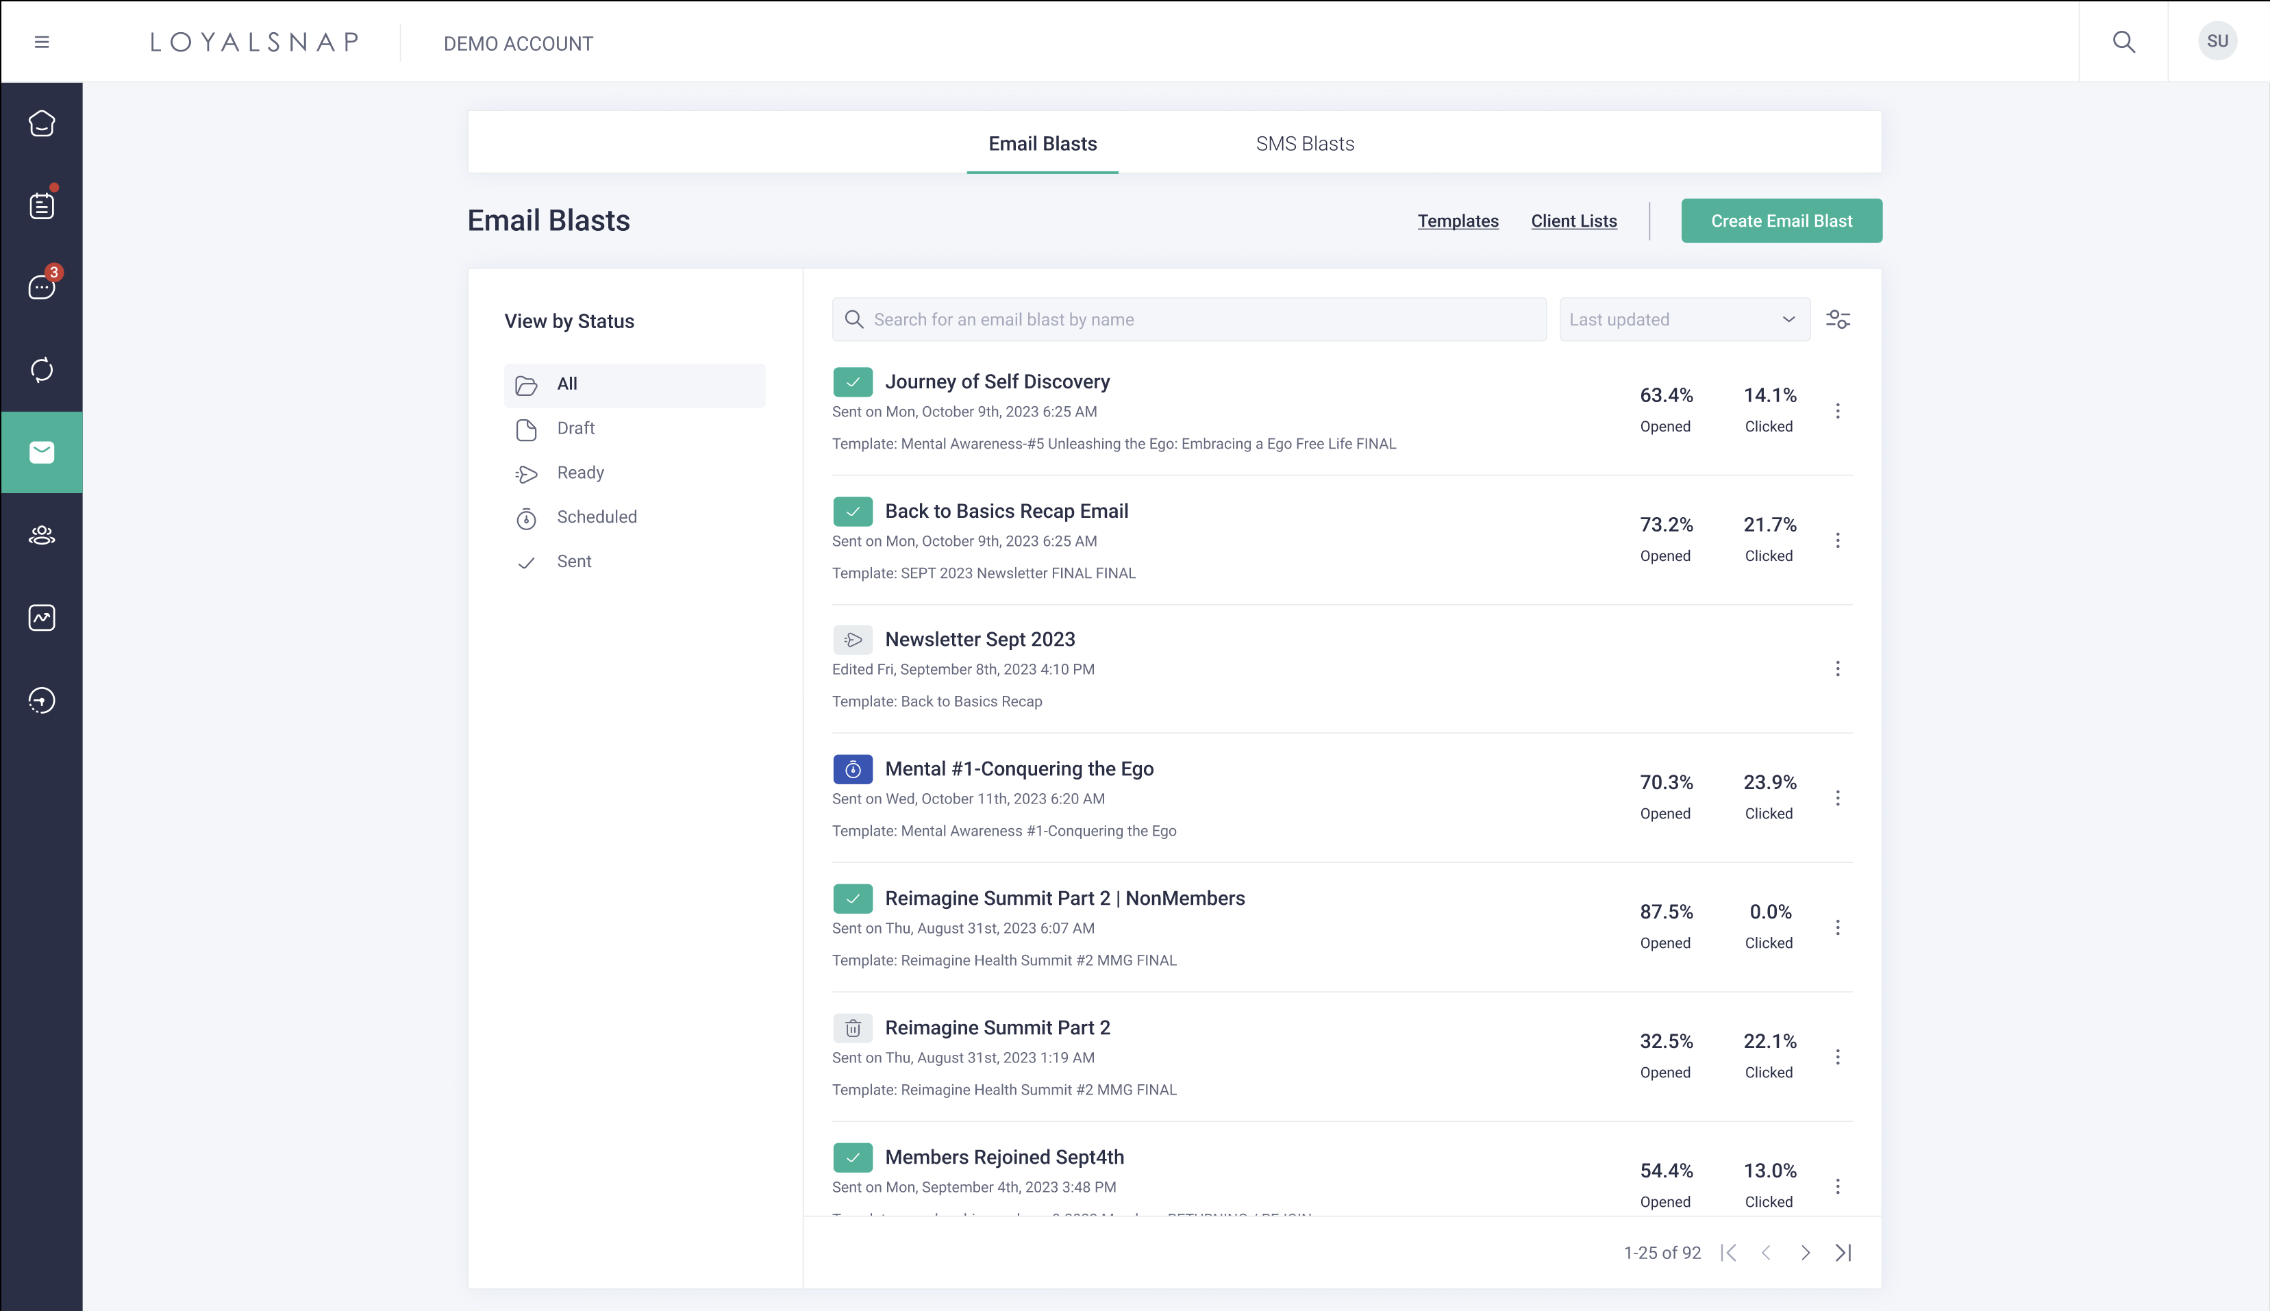
Task: Click the refresh cycle sidebar icon
Action: click(x=41, y=370)
